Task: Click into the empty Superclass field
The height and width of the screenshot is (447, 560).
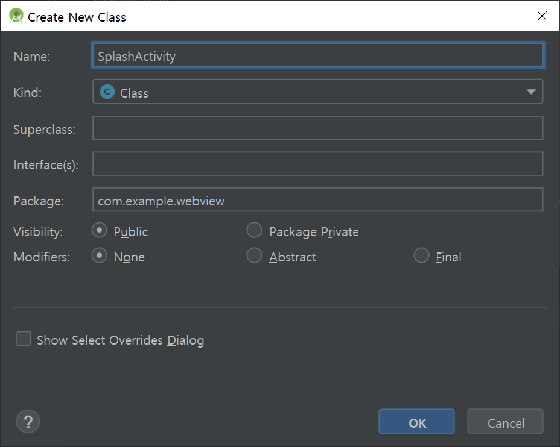Action: coord(317,128)
